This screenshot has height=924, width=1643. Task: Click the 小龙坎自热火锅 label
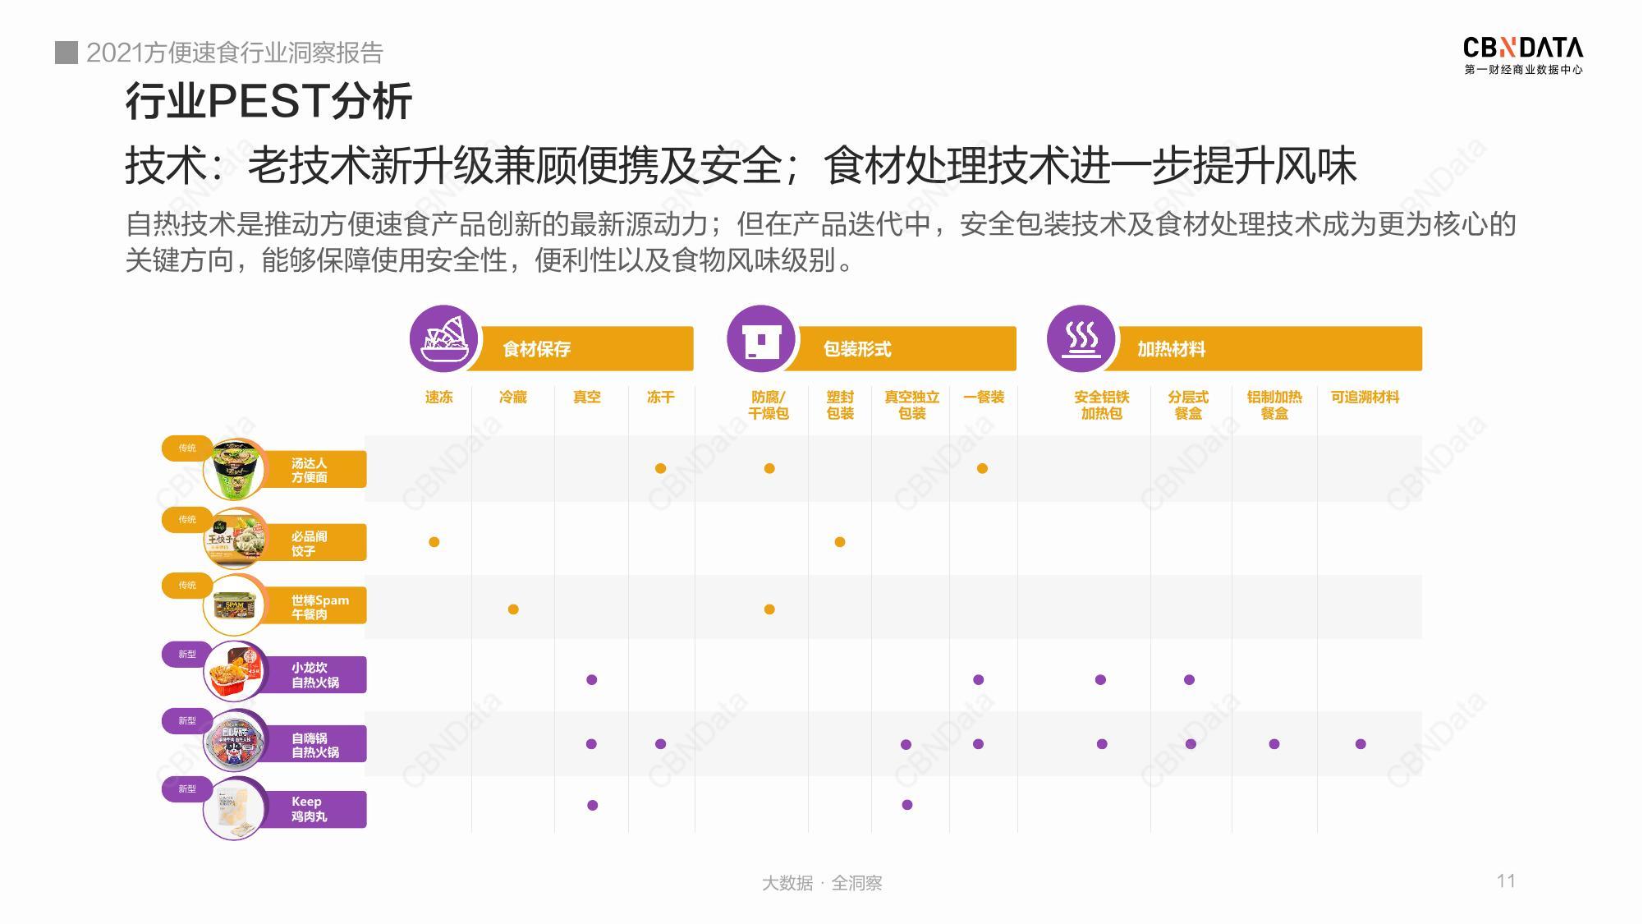(x=315, y=675)
